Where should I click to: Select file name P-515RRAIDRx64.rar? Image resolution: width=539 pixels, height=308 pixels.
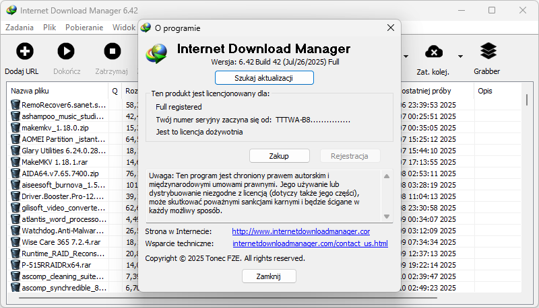(x=57, y=265)
